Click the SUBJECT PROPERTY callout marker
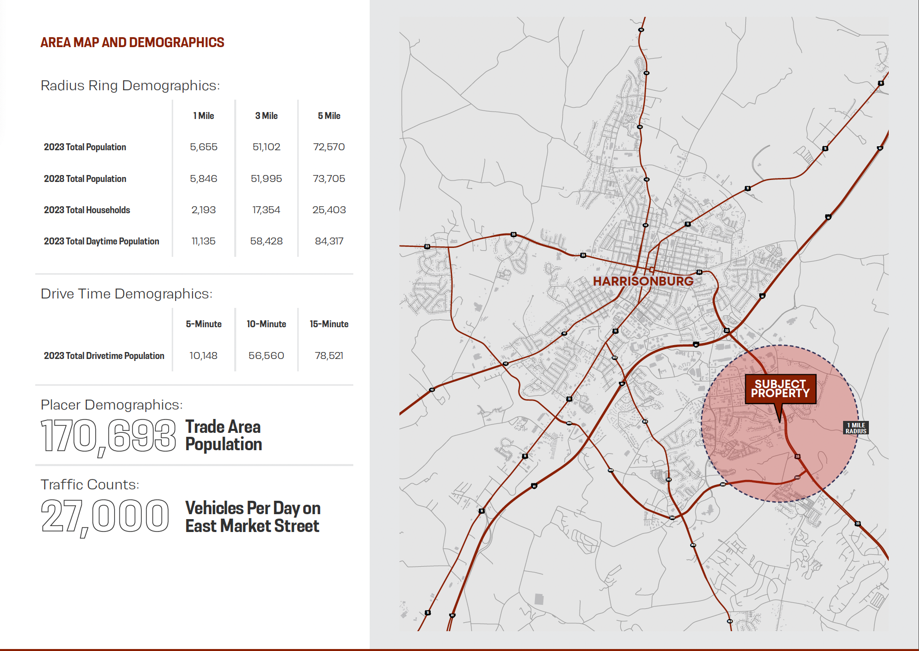Viewport: 919px width, 651px height. pos(780,389)
